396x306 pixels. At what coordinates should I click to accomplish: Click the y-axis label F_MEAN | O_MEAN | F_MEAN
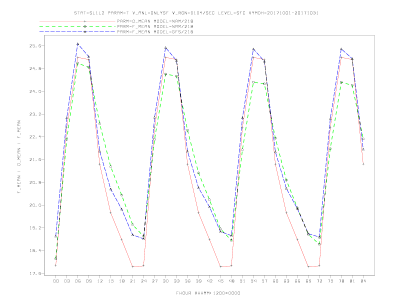[x=19, y=157]
